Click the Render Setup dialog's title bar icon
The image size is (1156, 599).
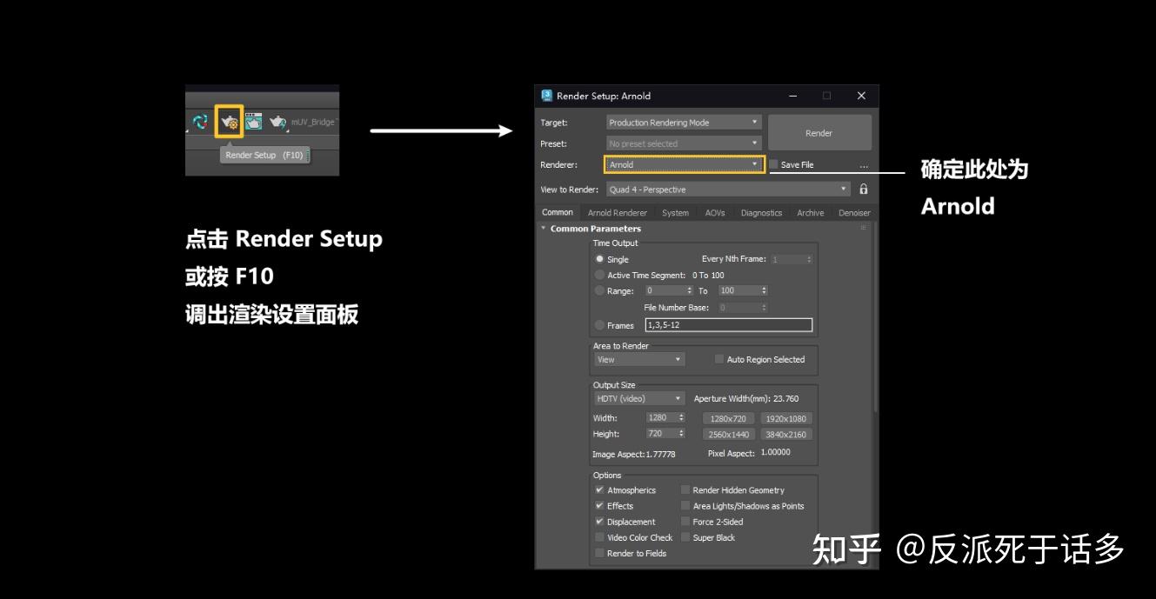point(547,95)
